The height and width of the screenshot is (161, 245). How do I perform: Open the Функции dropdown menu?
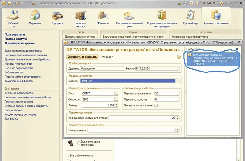(106, 57)
